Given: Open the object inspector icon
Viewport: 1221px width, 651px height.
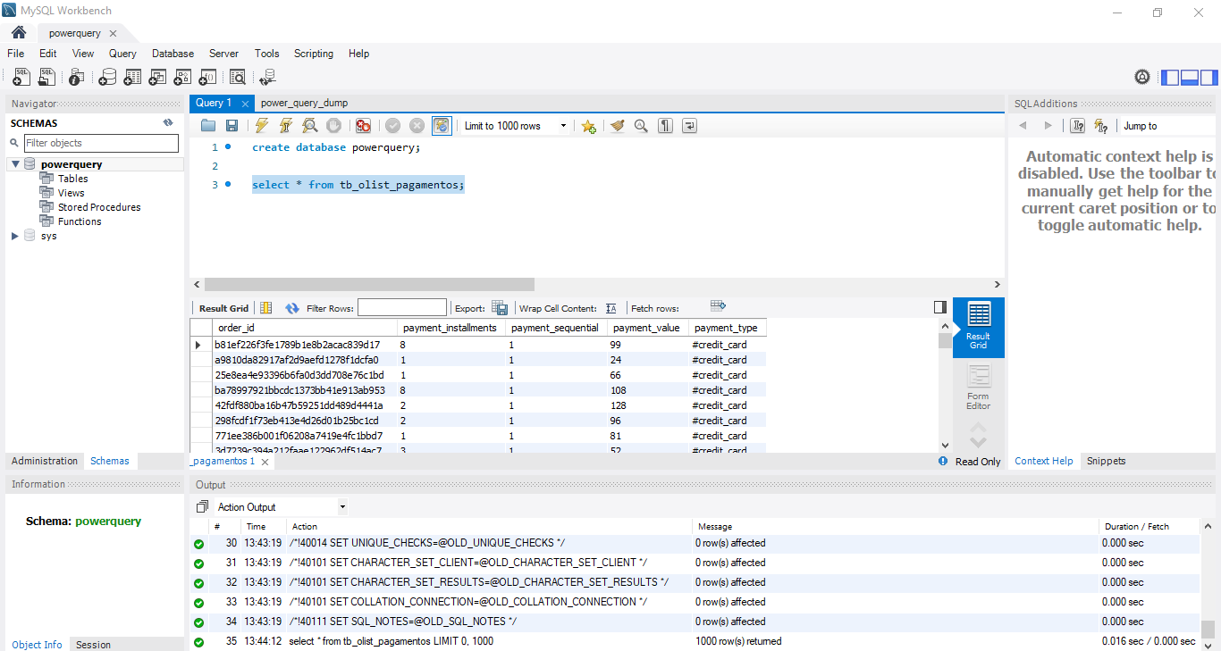Looking at the screenshot, I should [x=77, y=78].
